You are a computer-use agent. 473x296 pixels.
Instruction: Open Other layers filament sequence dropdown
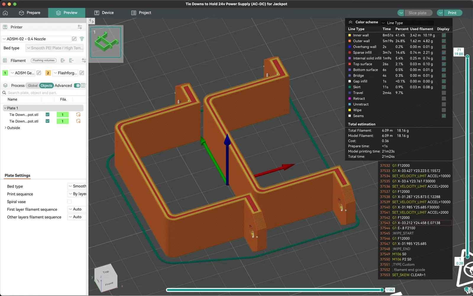pyautogui.click(x=77, y=217)
